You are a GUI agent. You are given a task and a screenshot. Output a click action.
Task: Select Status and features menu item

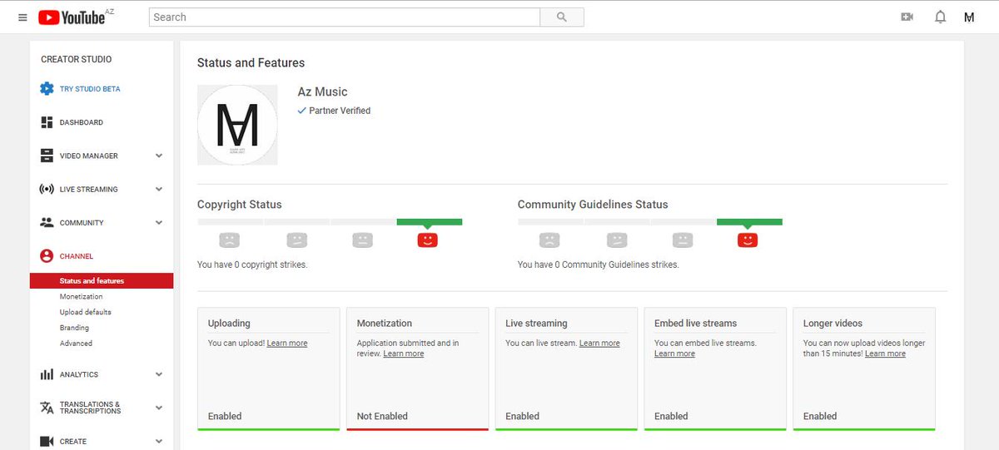point(102,281)
